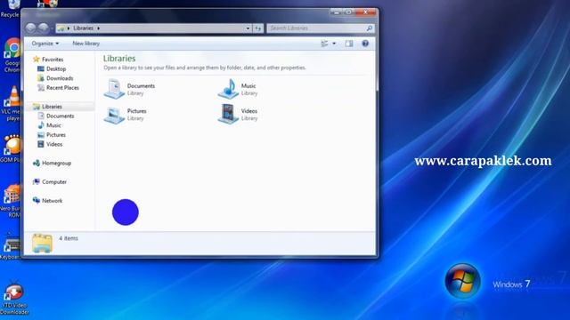The width and height of the screenshot is (570, 320).
Task: Select Recent Places under Favorites
Action: [58, 88]
